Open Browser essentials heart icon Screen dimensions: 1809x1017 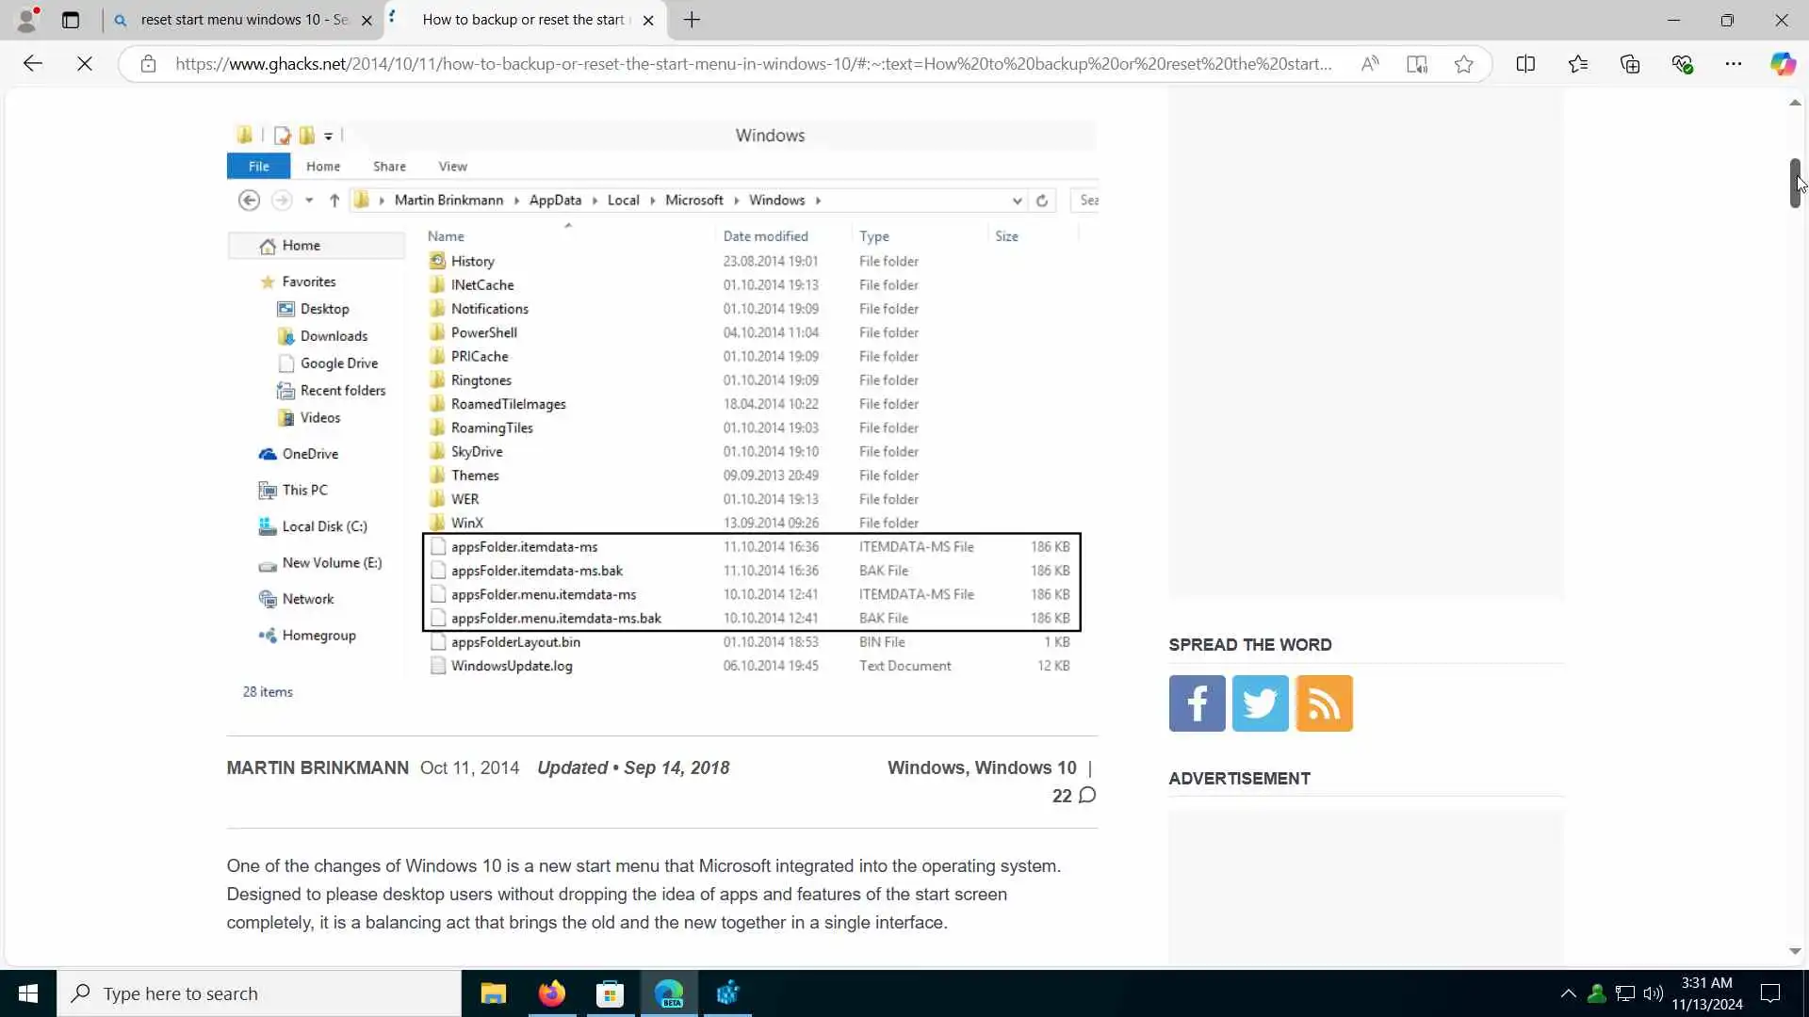click(1682, 64)
